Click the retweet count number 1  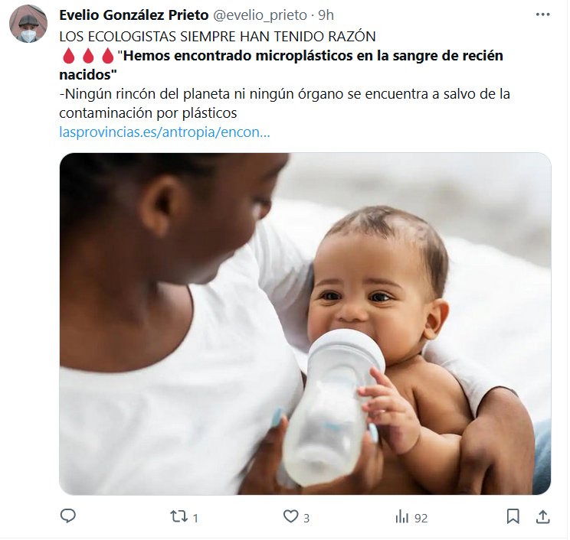pos(195,518)
